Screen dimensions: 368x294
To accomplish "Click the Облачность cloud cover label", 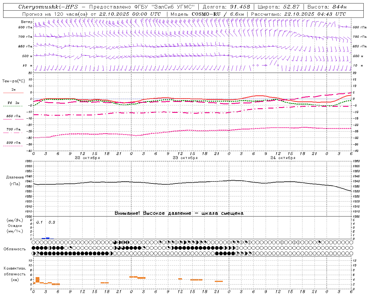I will pos(15,249).
